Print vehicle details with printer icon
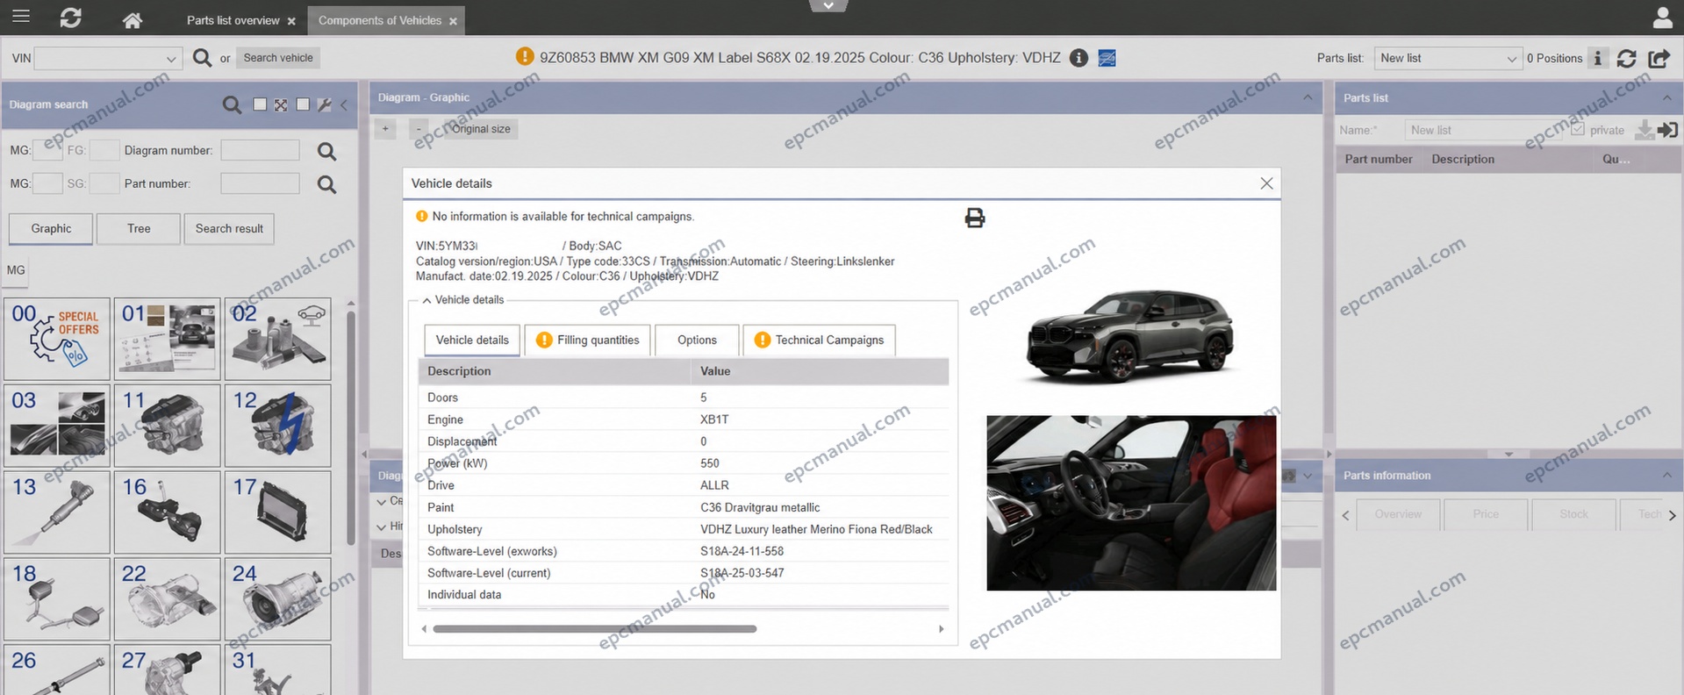This screenshot has width=1684, height=695. (x=975, y=218)
